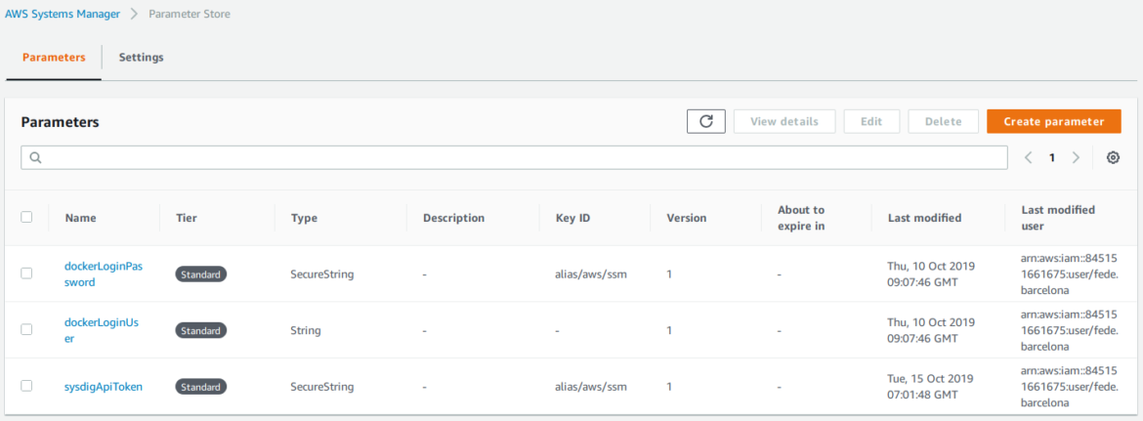Click the search magnifier icon
This screenshot has height=421, width=1143.
(x=35, y=157)
